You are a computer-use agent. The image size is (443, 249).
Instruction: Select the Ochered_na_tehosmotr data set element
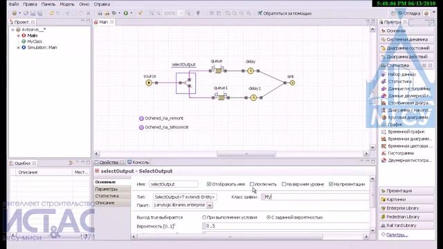163,127
